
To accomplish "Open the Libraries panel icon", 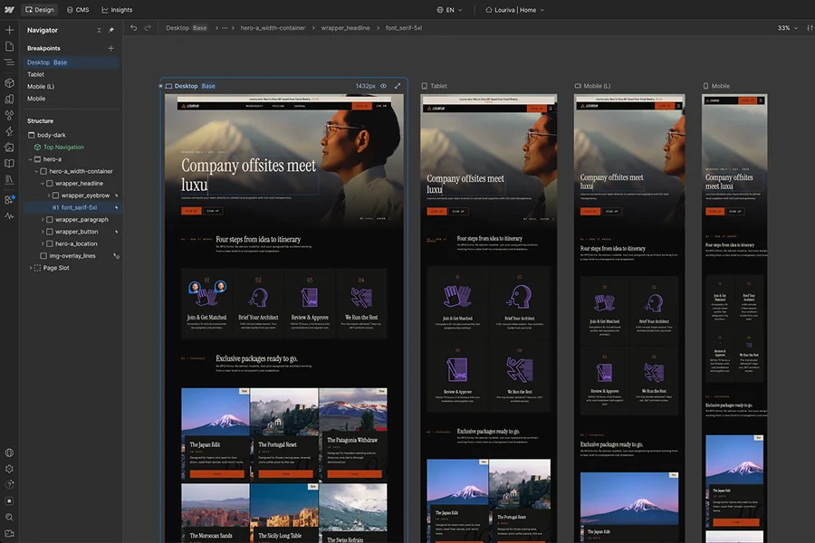I will click(x=9, y=179).
